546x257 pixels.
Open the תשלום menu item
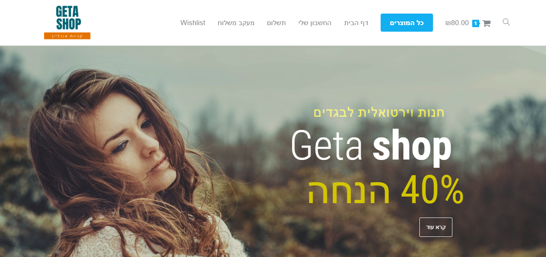pyautogui.click(x=276, y=23)
